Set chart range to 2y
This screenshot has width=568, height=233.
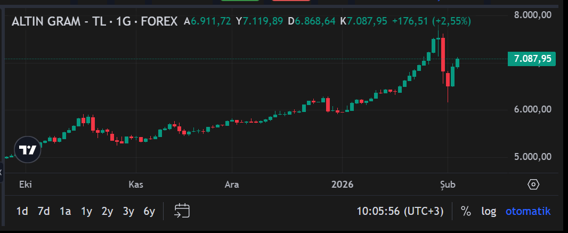(107, 211)
